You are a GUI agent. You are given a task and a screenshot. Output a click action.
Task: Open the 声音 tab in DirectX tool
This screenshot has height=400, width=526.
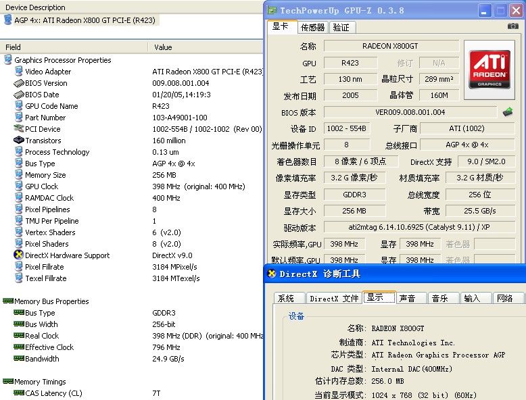click(x=411, y=298)
